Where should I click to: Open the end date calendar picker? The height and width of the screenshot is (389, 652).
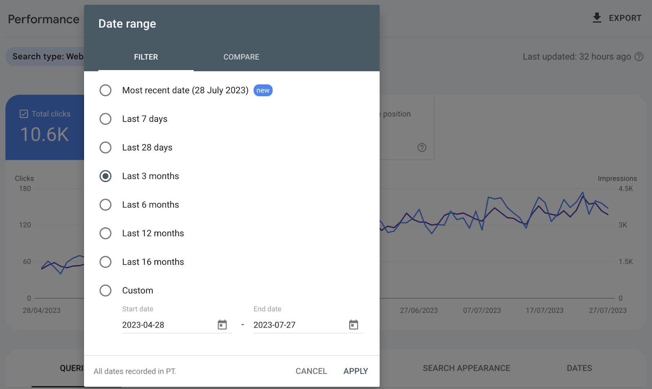[x=353, y=325]
